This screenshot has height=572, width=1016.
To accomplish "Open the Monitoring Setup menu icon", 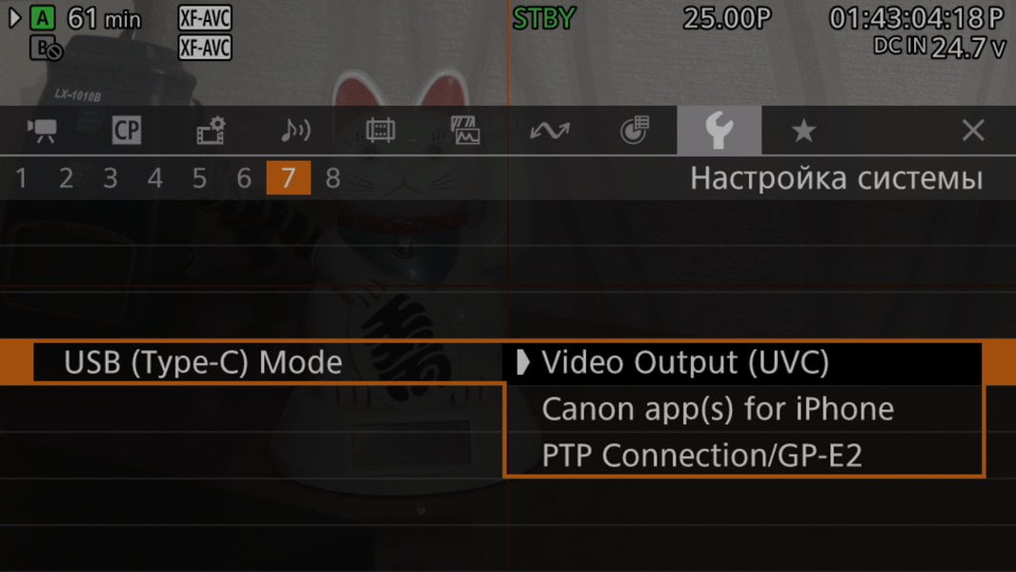I will (380, 131).
